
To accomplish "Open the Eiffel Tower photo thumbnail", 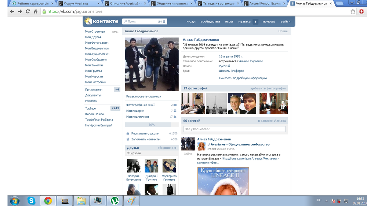I will tap(216, 103).
